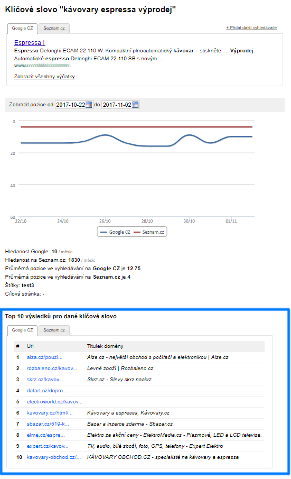Open the end date calendar picker icon
The width and height of the screenshot is (291, 479).
pyautogui.click(x=135, y=105)
